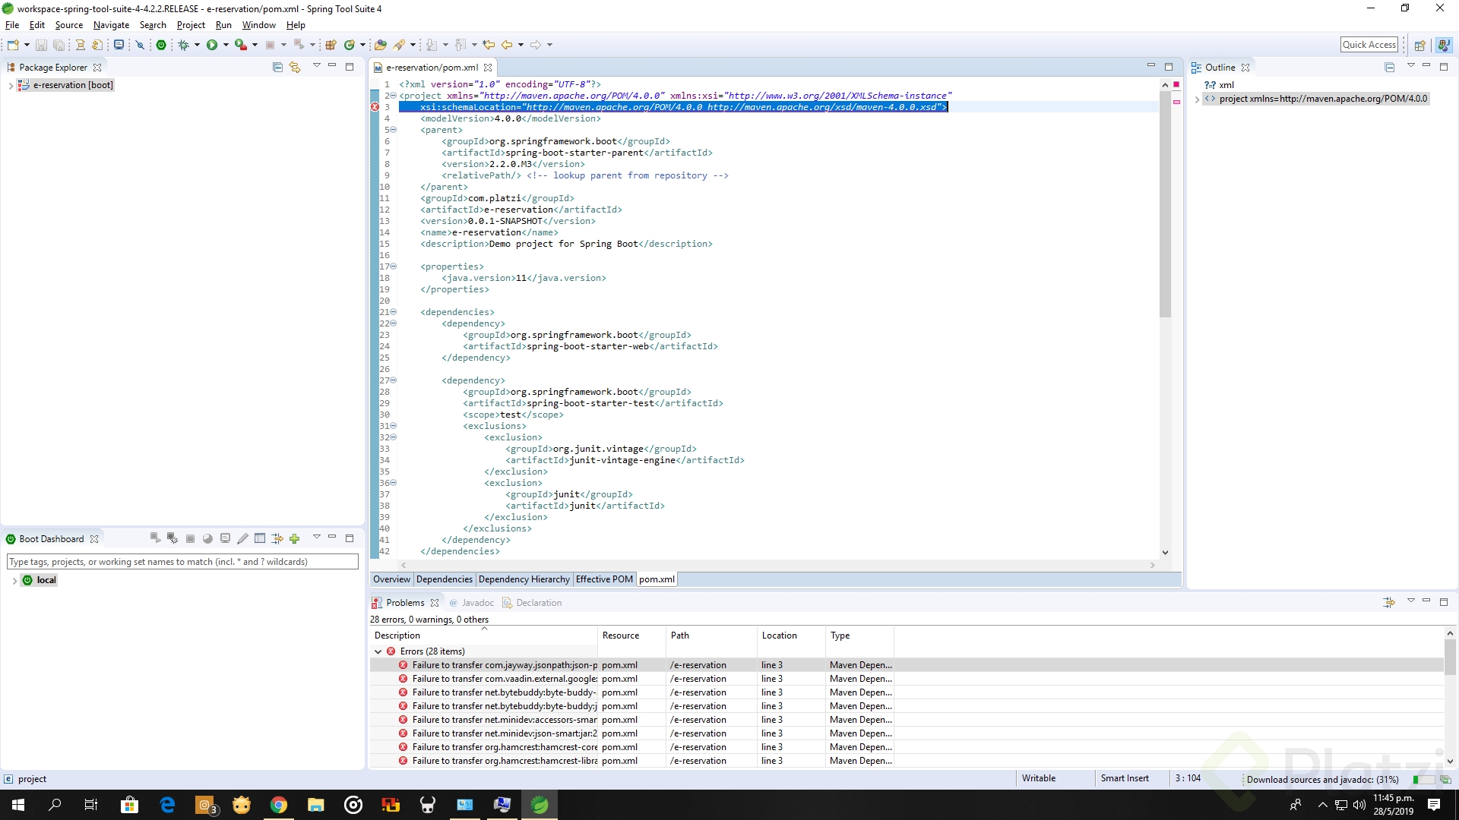The image size is (1459, 820).
Task: Collapse Errors (28 items) group
Action: coord(378,651)
